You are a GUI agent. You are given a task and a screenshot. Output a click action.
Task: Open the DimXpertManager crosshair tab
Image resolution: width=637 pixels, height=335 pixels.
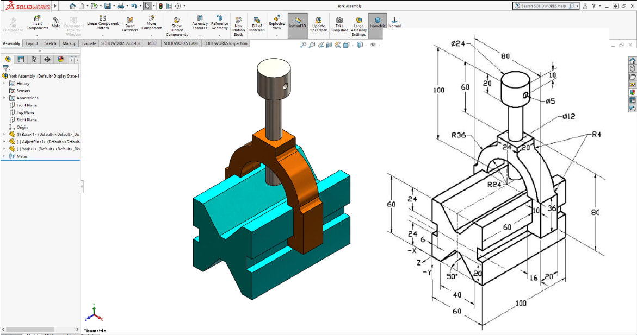(47, 59)
